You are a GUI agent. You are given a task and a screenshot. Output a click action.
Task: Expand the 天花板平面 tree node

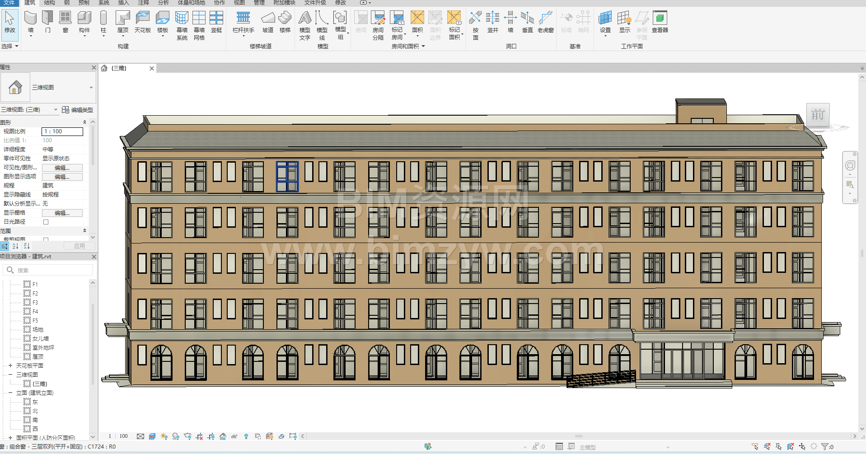click(10, 365)
